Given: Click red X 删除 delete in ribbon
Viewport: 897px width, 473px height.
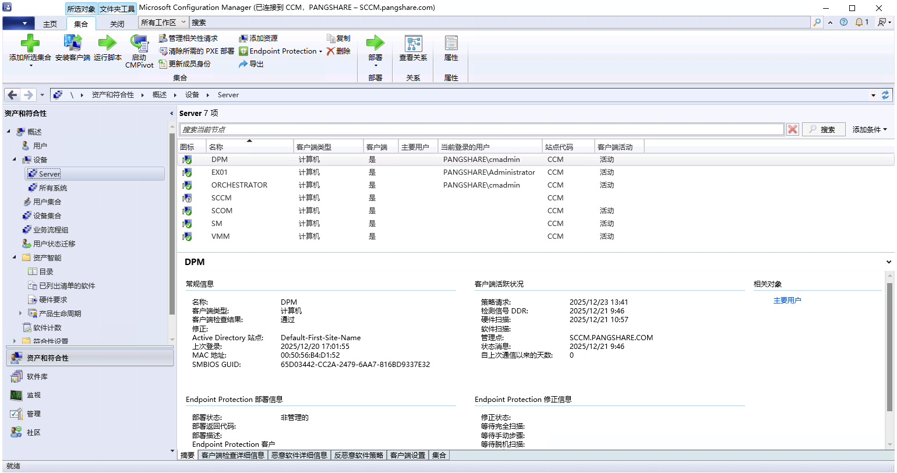Looking at the screenshot, I should (x=338, y=51).
